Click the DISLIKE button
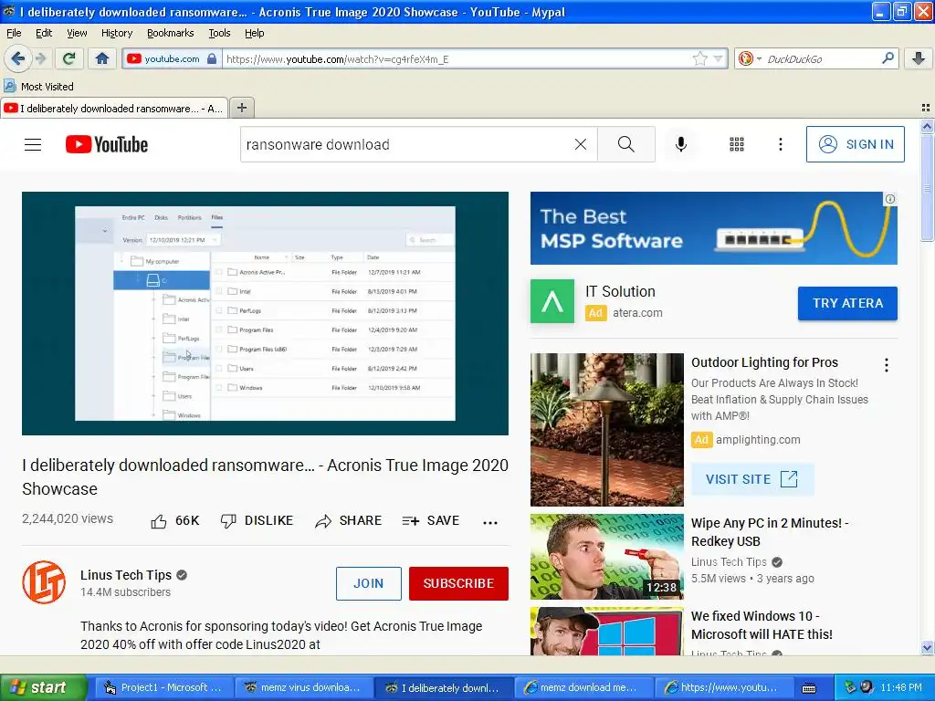Viewport: 935px width, 701px height. tap(257, 521)
